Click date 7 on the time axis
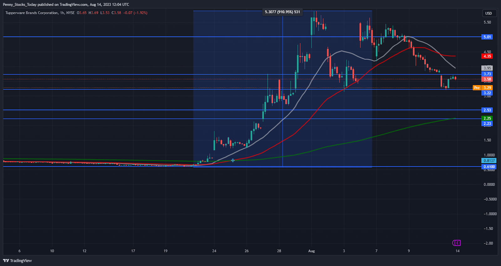 (376, 251)
